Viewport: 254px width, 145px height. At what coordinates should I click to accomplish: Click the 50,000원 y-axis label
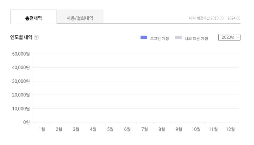click(21, 54)
